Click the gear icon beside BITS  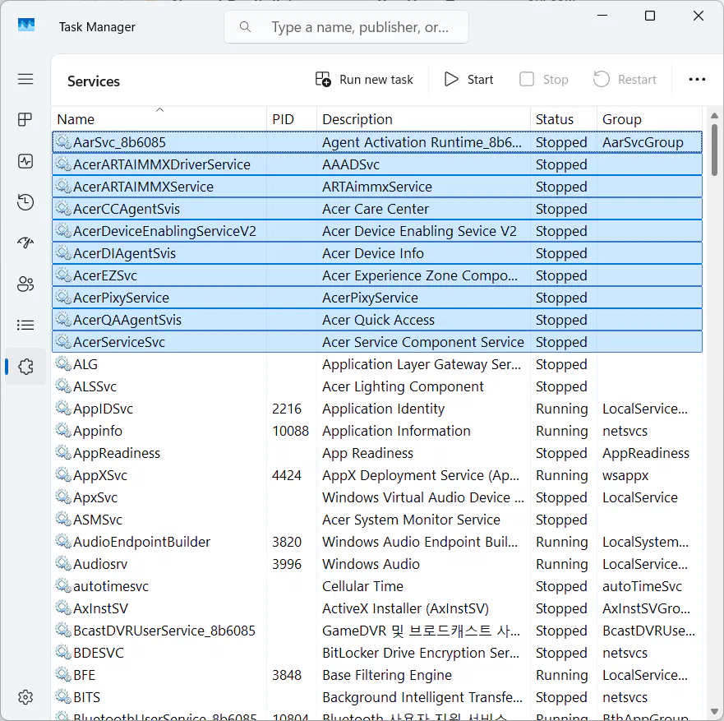63,696
